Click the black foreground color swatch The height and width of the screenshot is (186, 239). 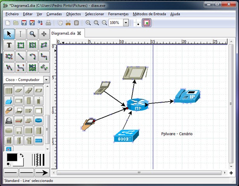[x=12, y=157]
